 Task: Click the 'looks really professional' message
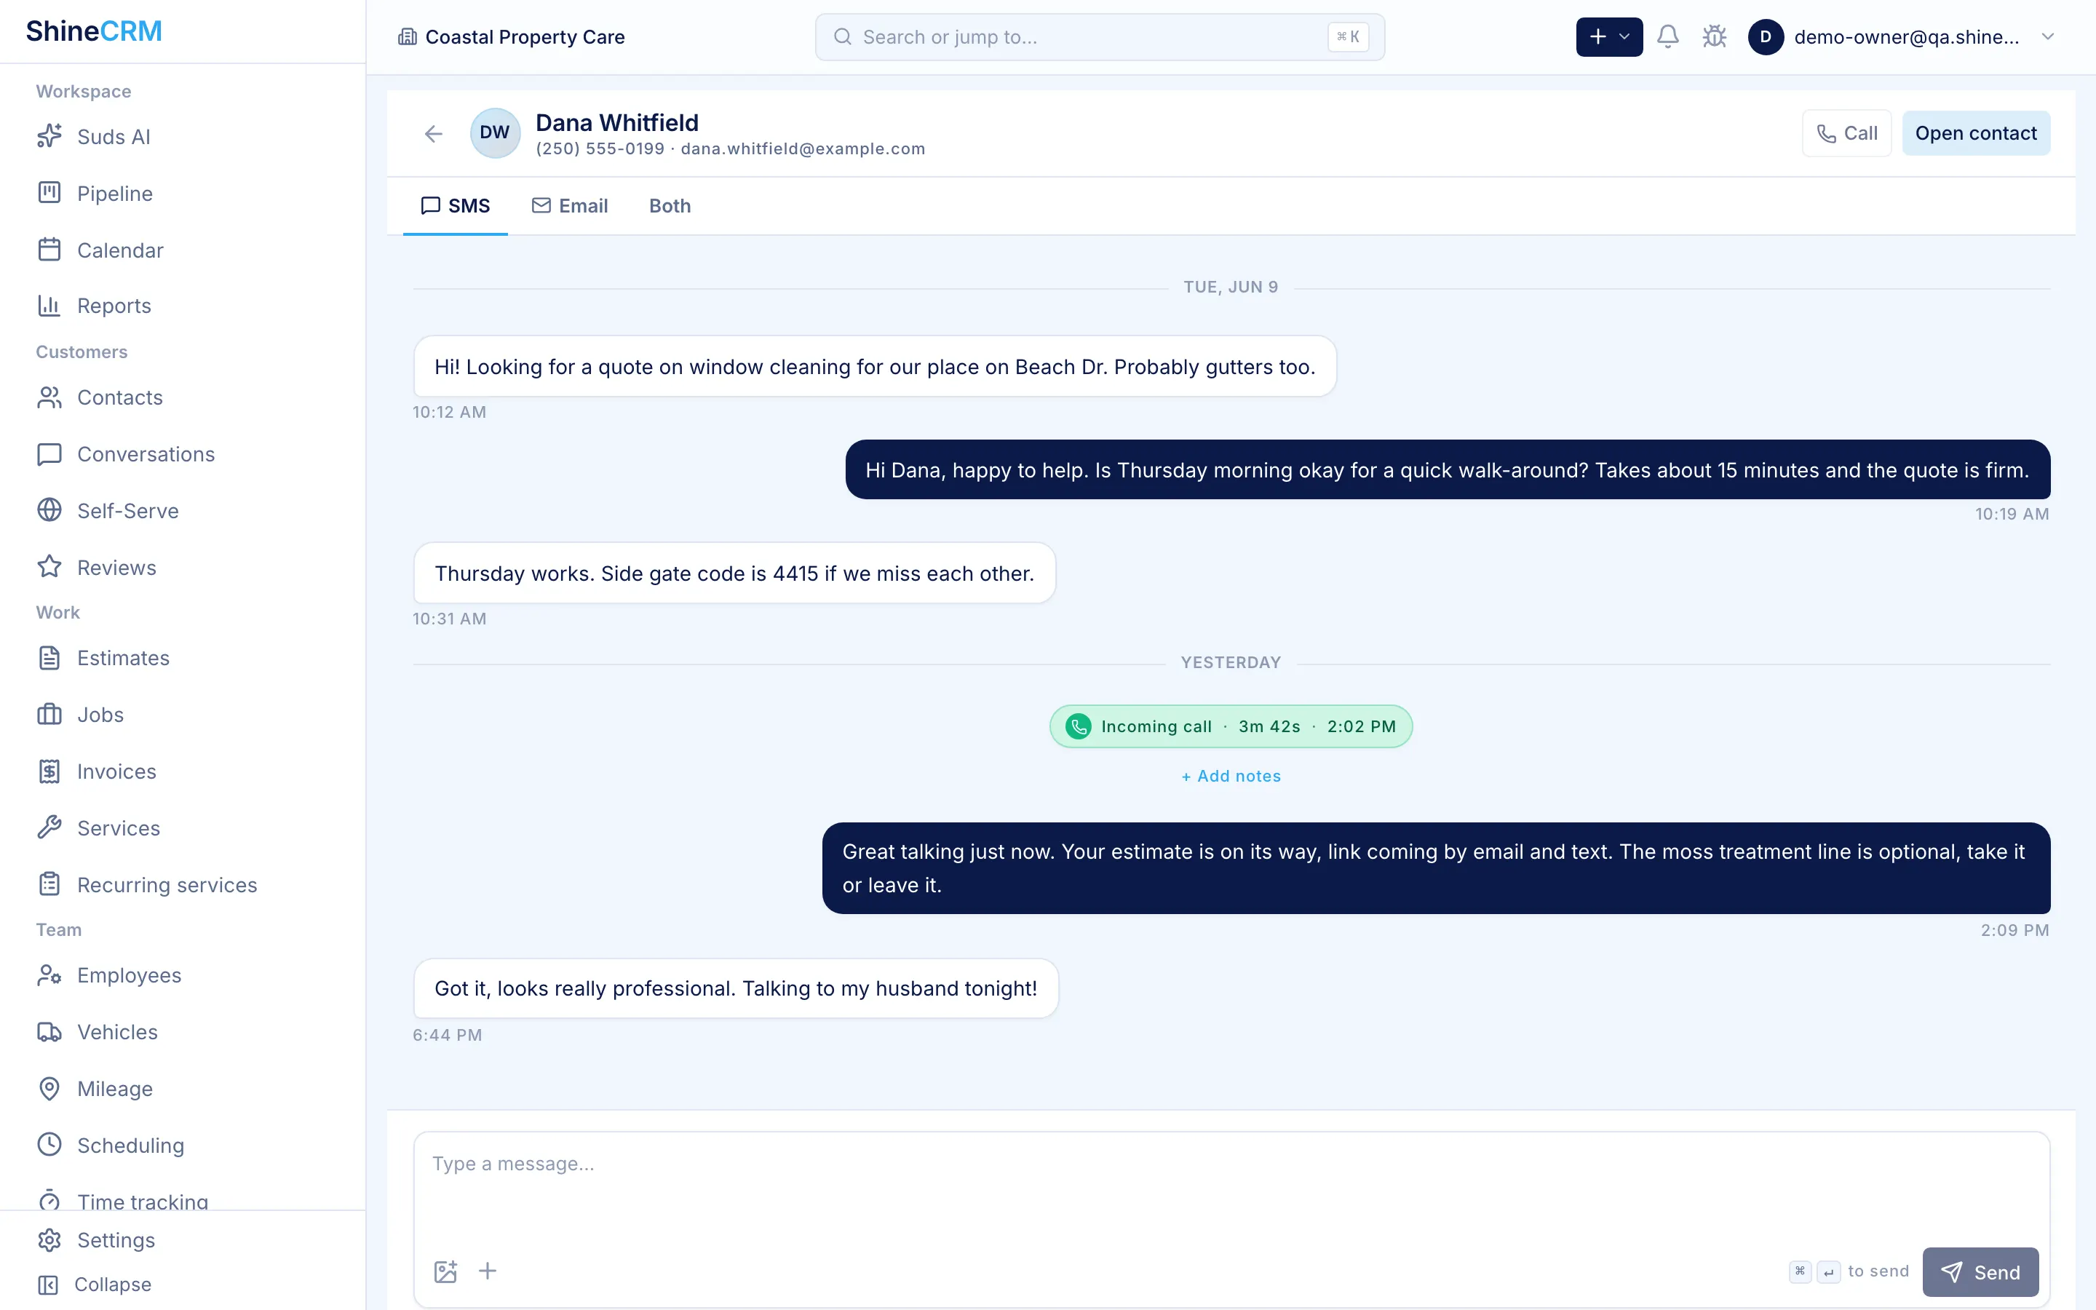737,988
